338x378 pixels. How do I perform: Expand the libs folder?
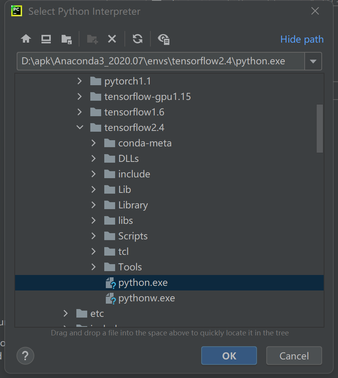[x=93, y=221]
